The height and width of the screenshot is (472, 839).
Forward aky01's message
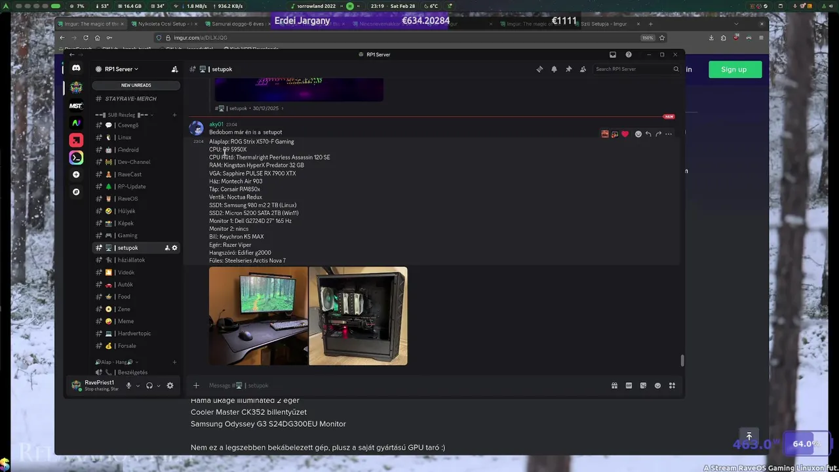(659, 134)
